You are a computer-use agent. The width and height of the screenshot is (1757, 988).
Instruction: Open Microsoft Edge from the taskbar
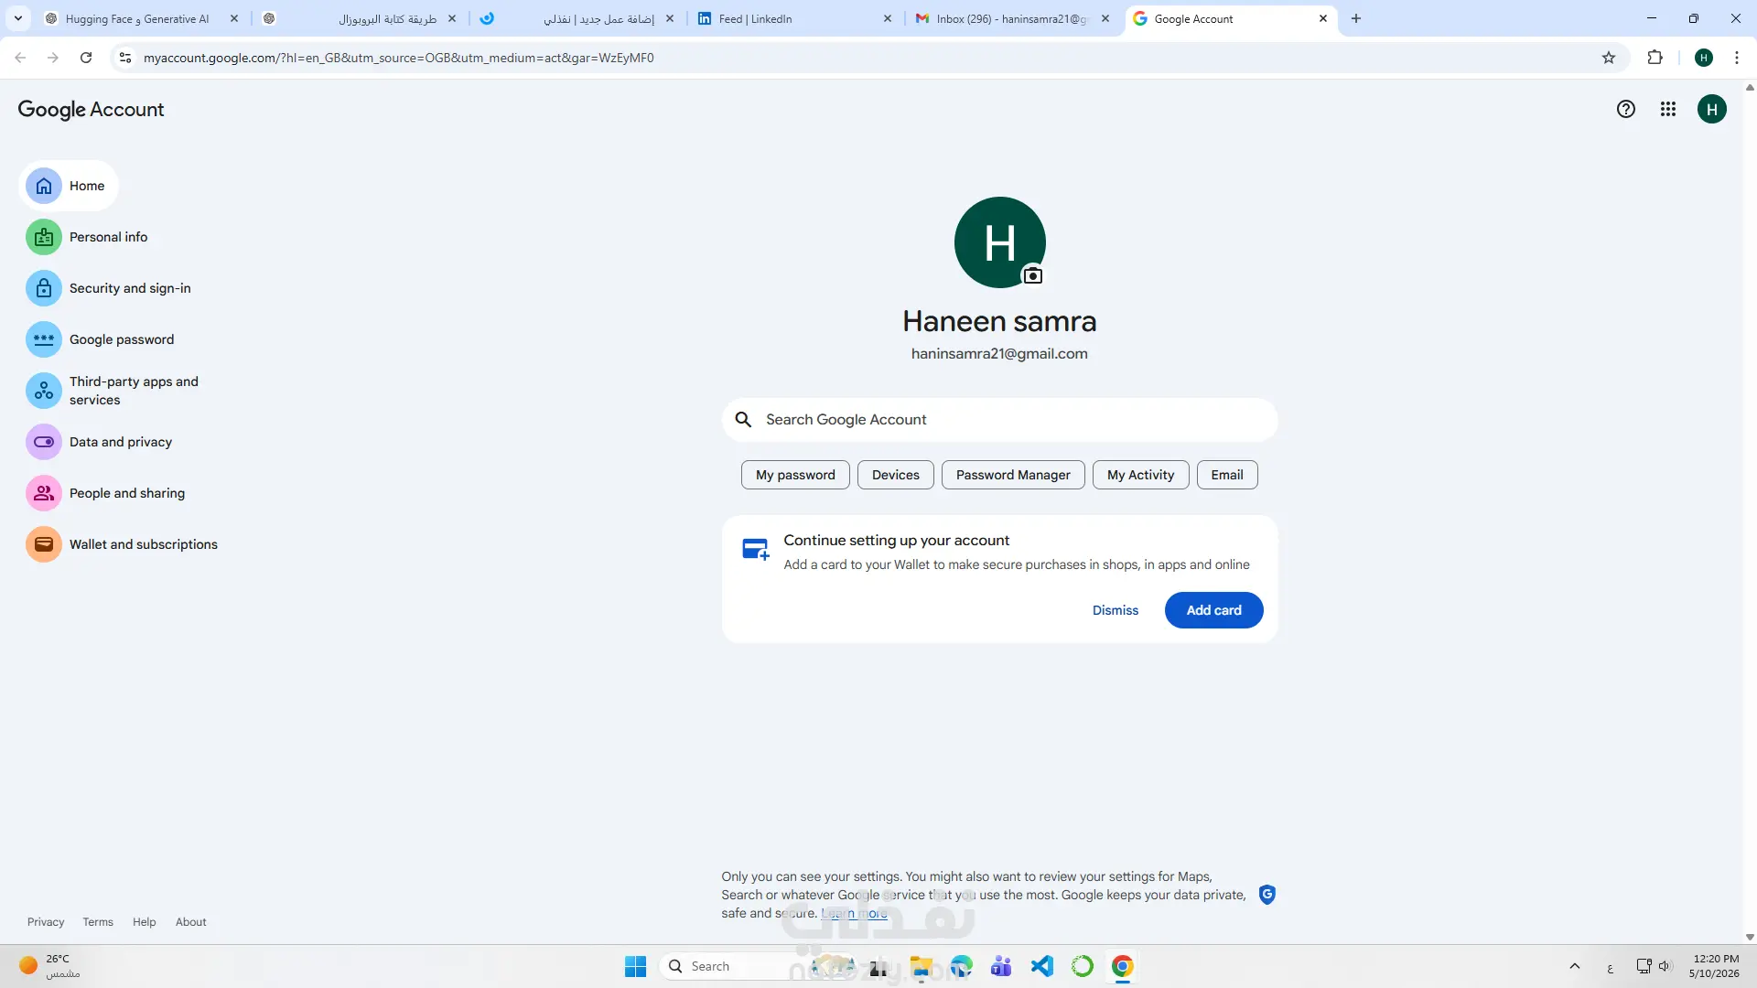(x=962, y=966)
